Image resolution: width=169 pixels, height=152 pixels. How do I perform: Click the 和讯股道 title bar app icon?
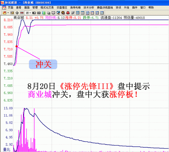coord(2,3)
